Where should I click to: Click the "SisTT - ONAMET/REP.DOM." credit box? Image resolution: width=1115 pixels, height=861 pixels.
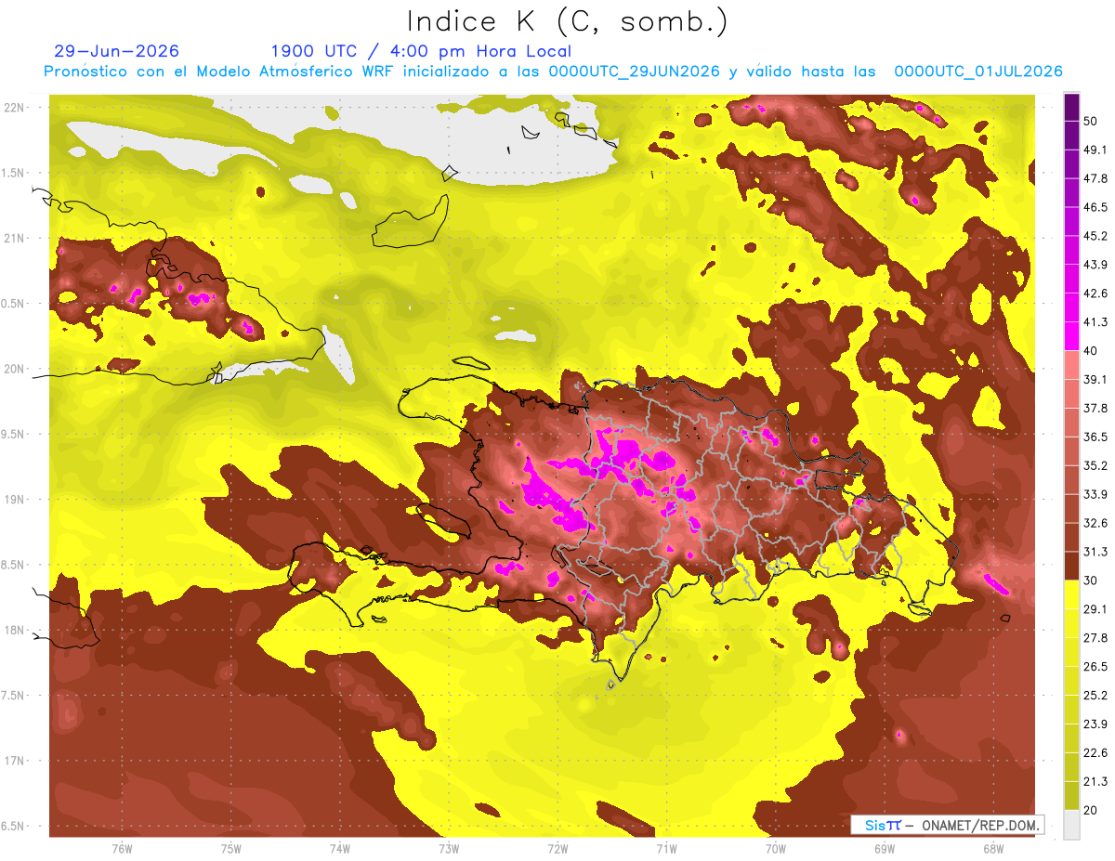pyautogui.click(x=948, y=825)
